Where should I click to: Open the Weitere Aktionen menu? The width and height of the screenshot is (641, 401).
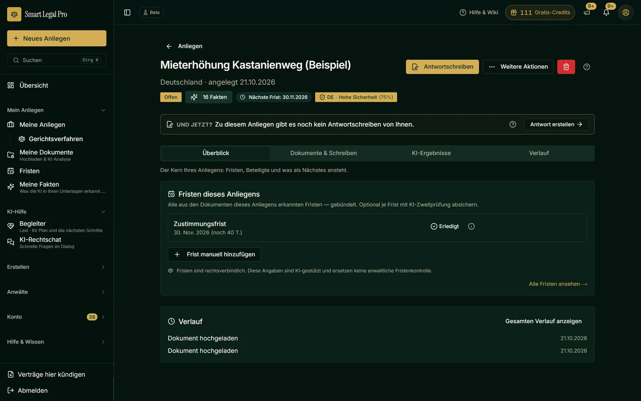(518, 67)
